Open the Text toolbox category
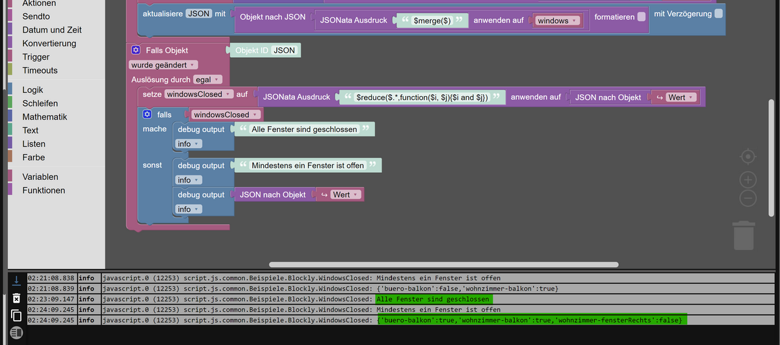Viewport: 780px width, 345px height. (x=31, y=131)
